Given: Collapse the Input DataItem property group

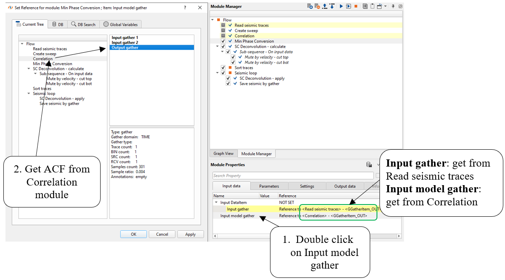Looking at the screenshot, I should (x=216, y=203).
